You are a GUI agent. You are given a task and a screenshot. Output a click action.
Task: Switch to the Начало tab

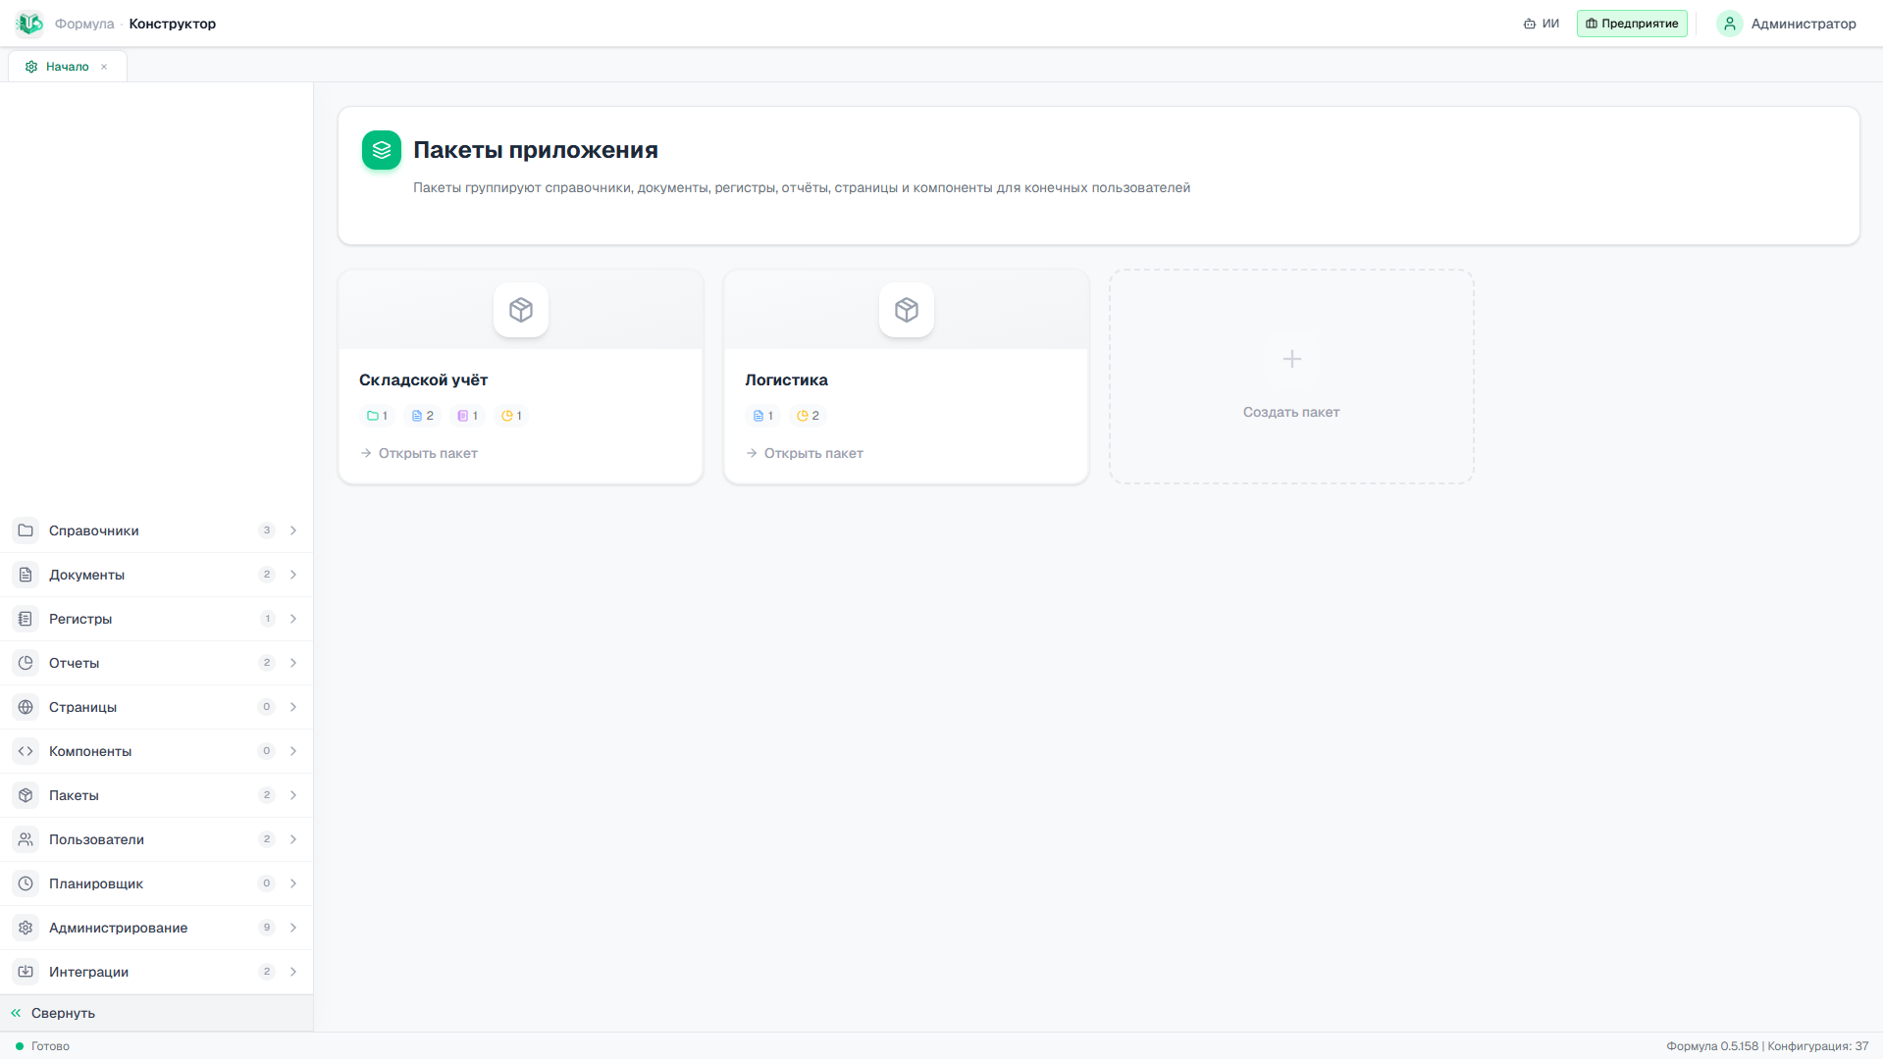click(x=67, y=67)
